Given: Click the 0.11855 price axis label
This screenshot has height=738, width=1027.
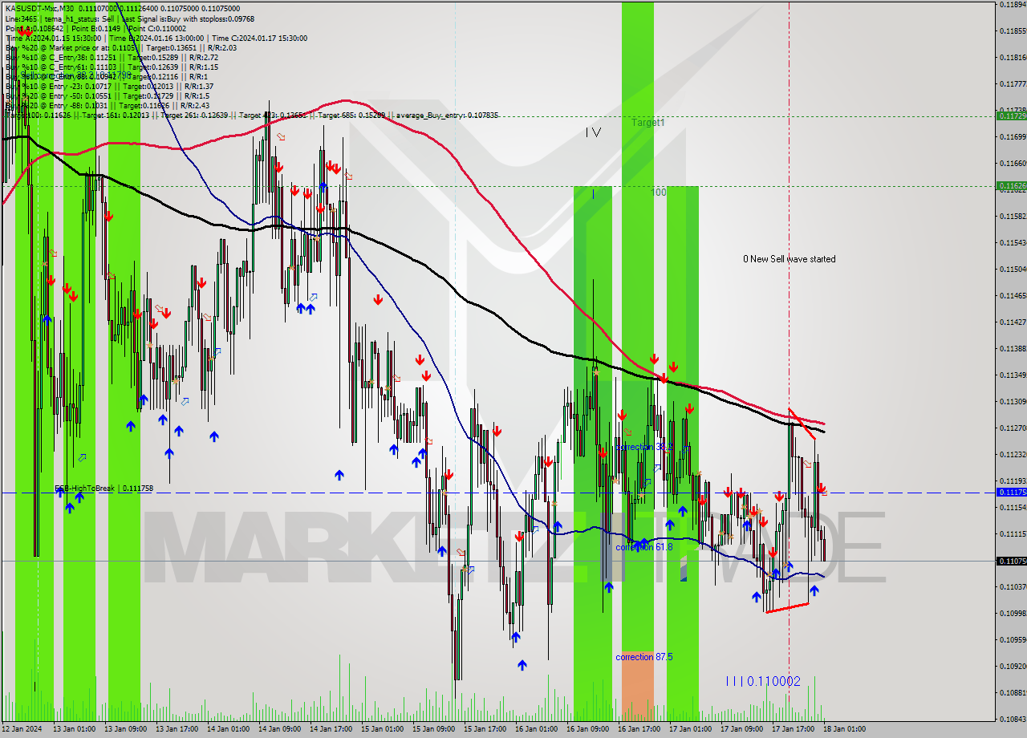Looking at the screenshot, I should [x=1013, y=30].
